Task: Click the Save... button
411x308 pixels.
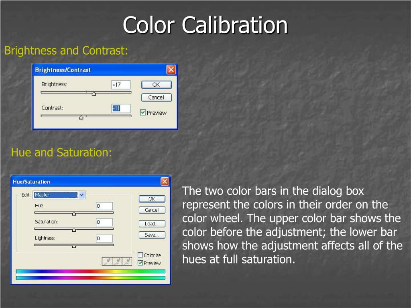Action: (x=152, y=235)
